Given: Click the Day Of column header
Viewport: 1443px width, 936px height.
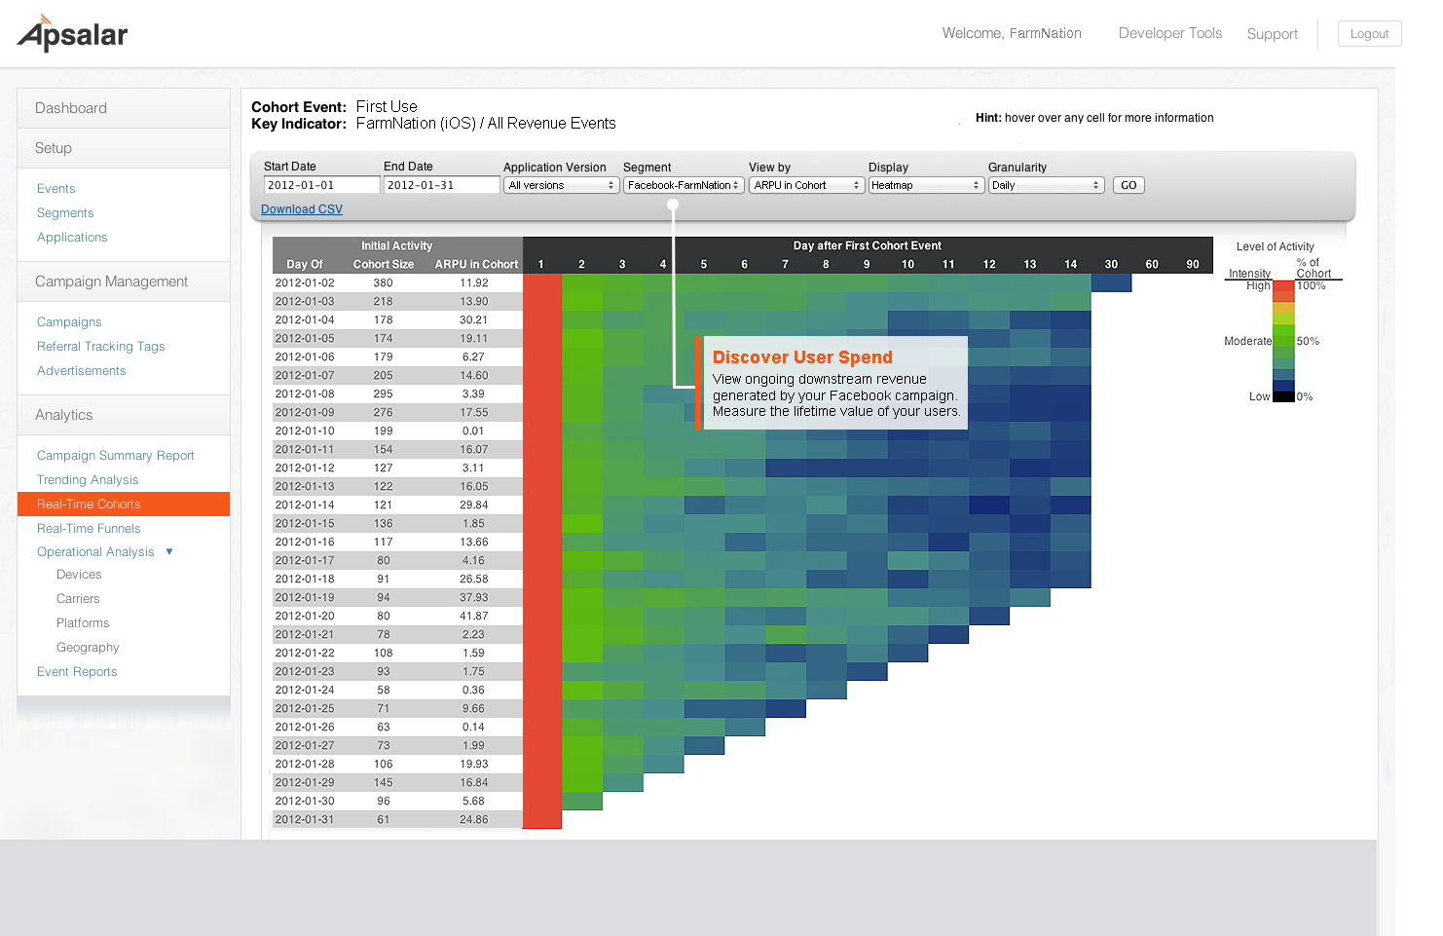Looking at the screenshot, I should 305,264.
